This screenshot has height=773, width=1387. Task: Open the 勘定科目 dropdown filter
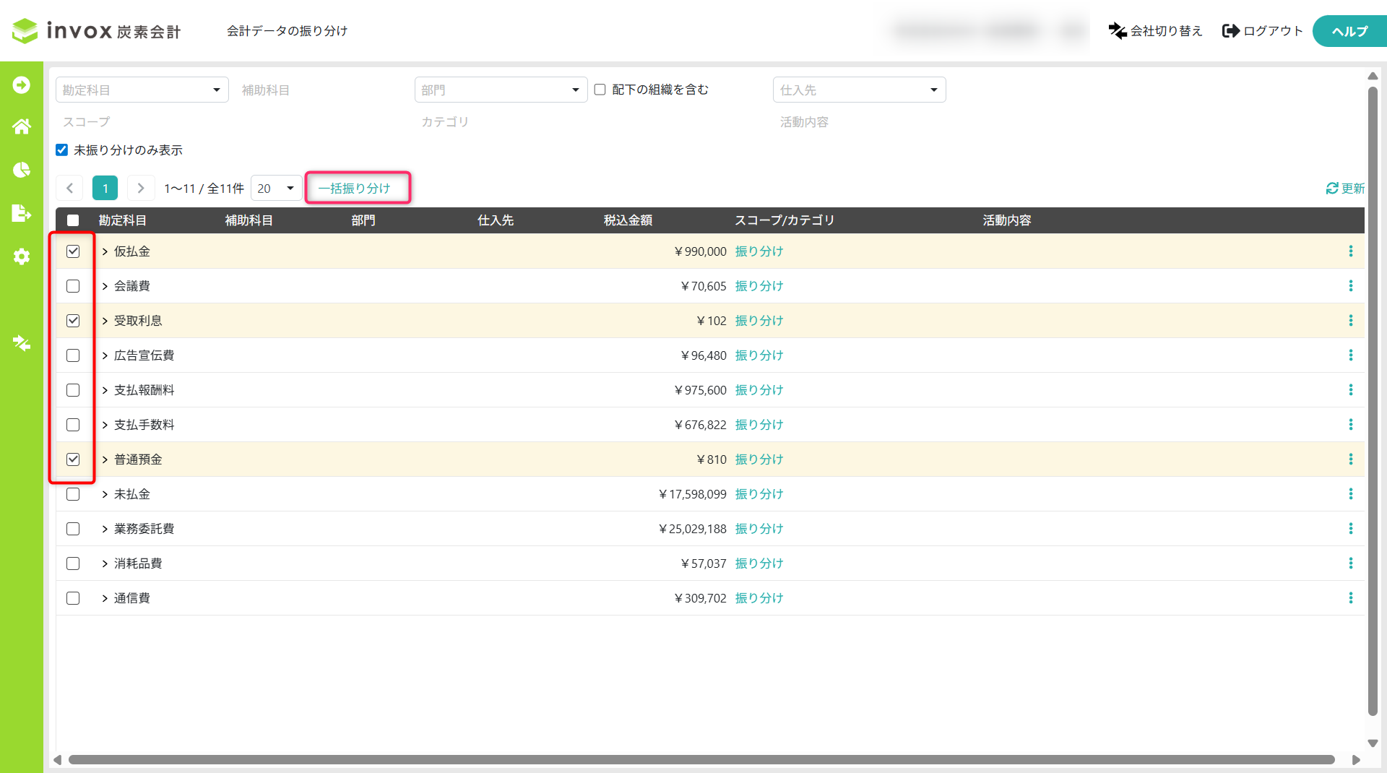pos(142,90)
